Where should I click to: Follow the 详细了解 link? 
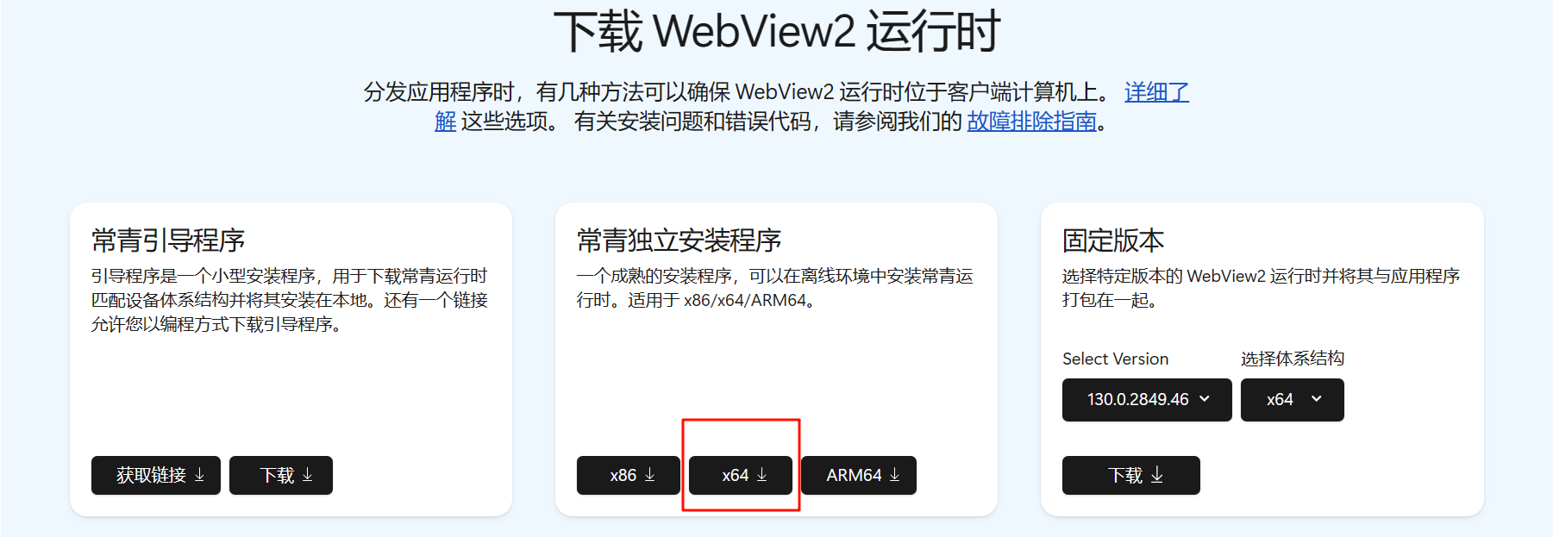coord(1156,91)
